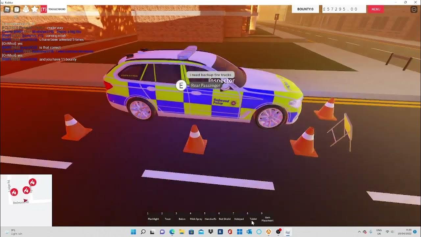Click the star favorites icon
Image resolution: width=421 pixels, height=237 pixels.
click(x=35, y=9)
